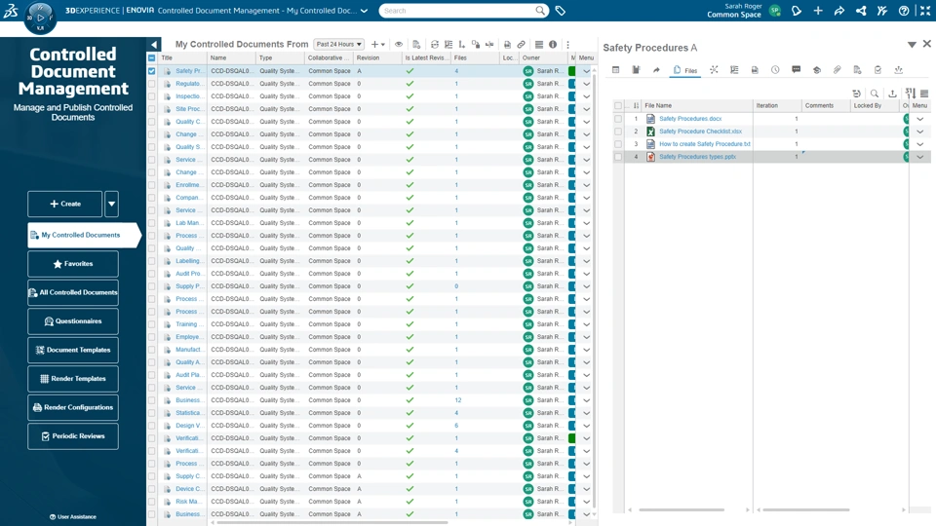Toggle select-all checkbox in files table header
The width and height of the screenshot is (936, 526).
point(618,105)
